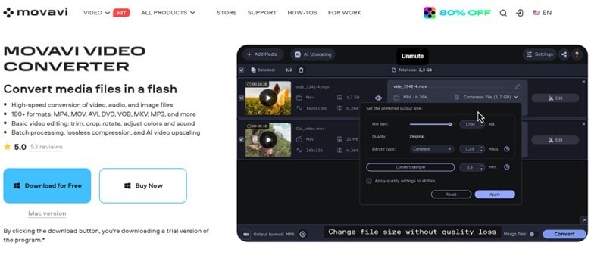Click Apply in output size popup
The image size is (591, 280).
pos(495,194)
